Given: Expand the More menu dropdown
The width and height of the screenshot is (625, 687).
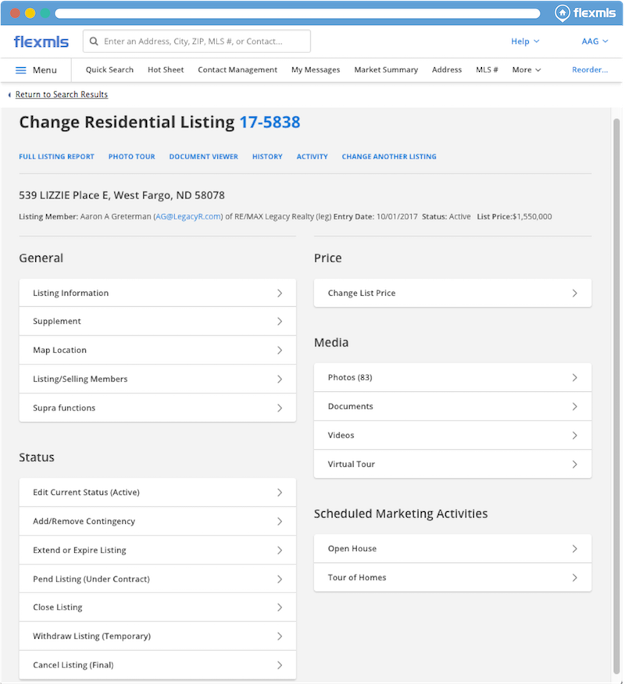Looking at the screenshot, I should tap(527, 69).
